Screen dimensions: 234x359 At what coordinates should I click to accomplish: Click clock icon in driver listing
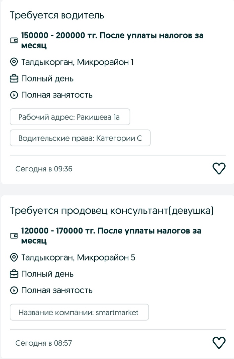[14, 95]
